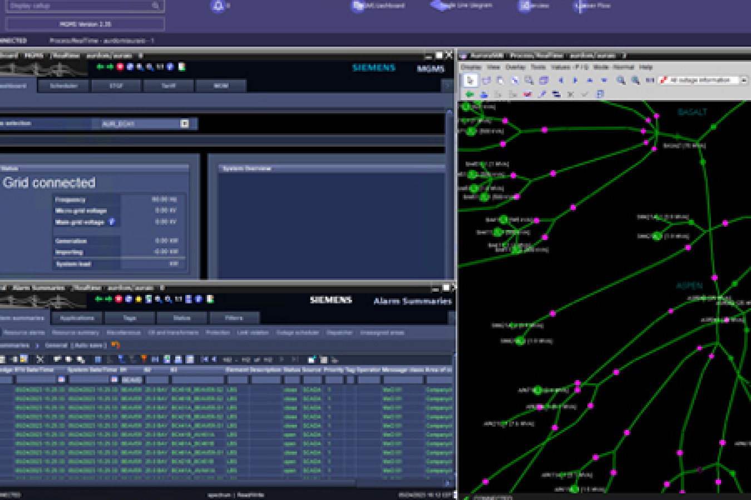Click the BASALT label in network diagram
The height and width of the screenshot is (500, 751).
coord(692,112)
